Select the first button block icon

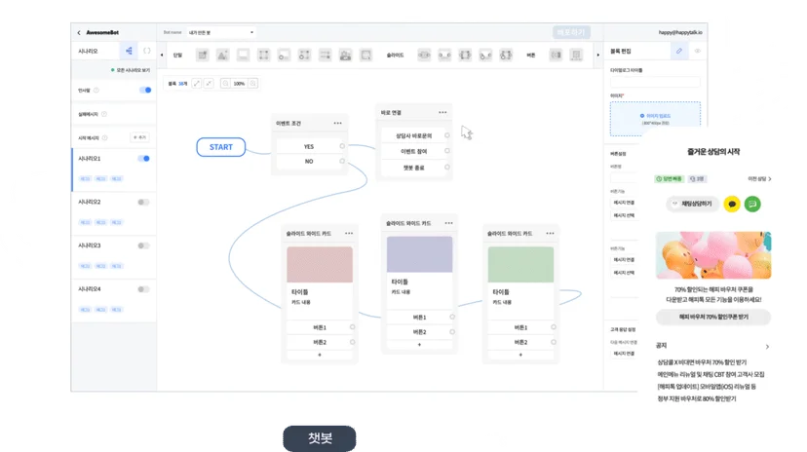[556, 55]
